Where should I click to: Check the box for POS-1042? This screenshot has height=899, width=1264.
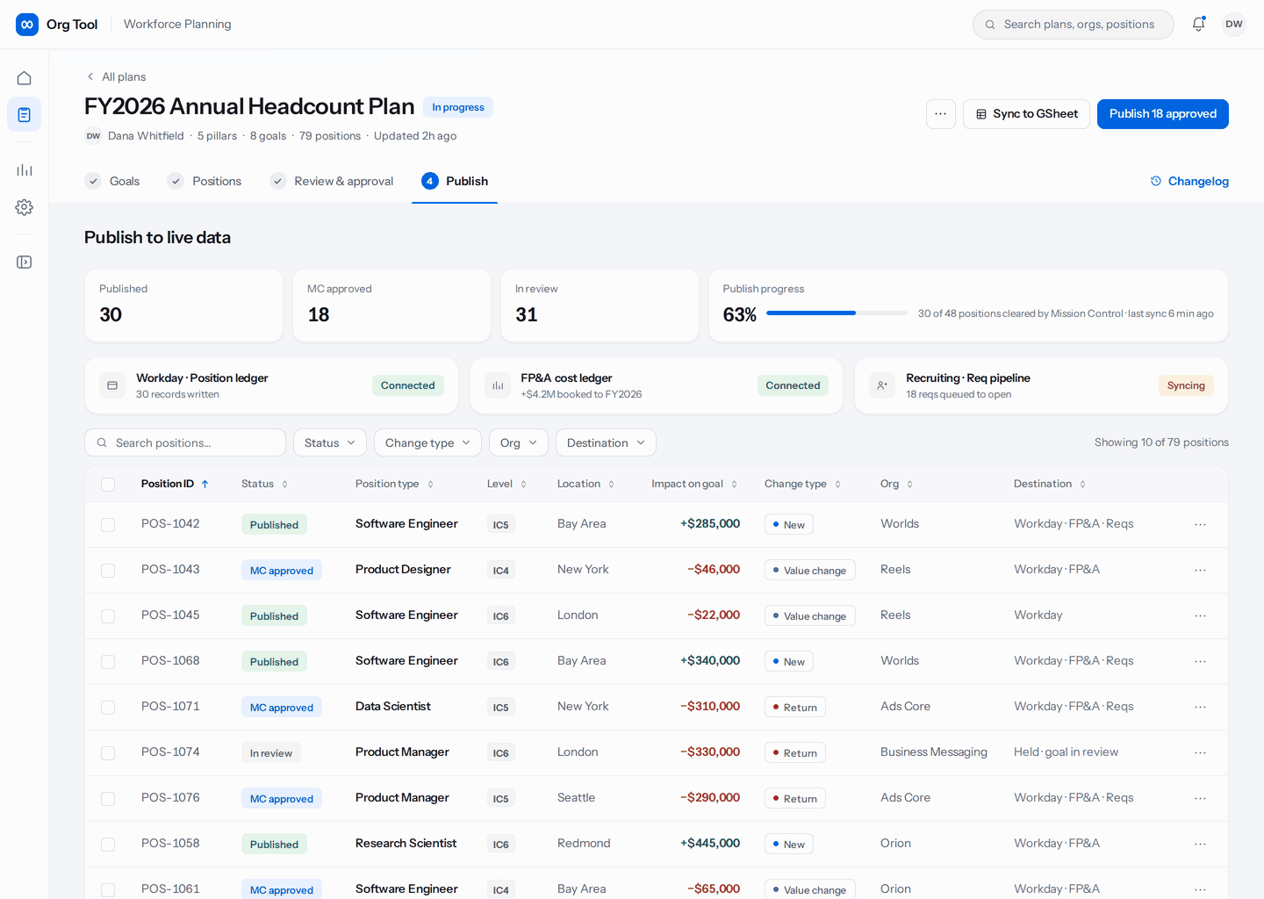tap(108, 525)
